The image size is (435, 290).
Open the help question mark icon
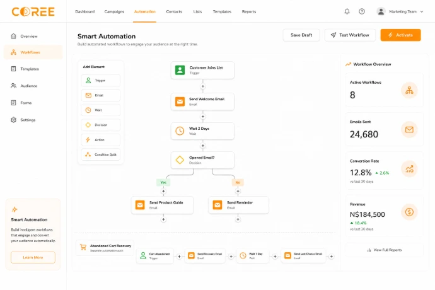point(362,11)
